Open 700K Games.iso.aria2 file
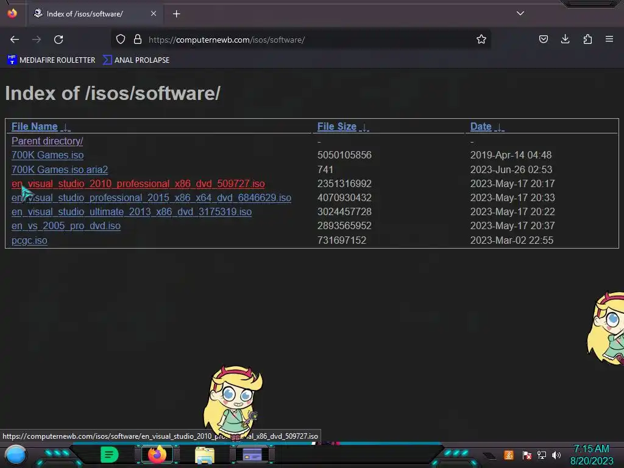The image size is (624, 468). (60, 169)
